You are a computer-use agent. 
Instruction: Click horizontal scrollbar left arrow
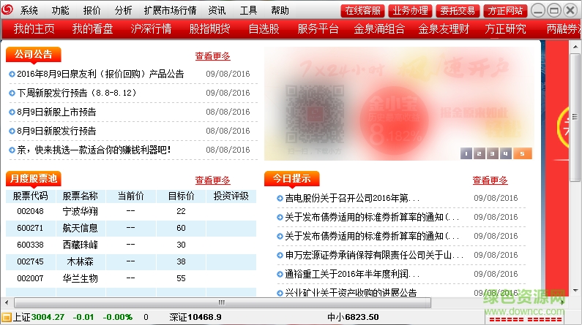tap(7, 303)
